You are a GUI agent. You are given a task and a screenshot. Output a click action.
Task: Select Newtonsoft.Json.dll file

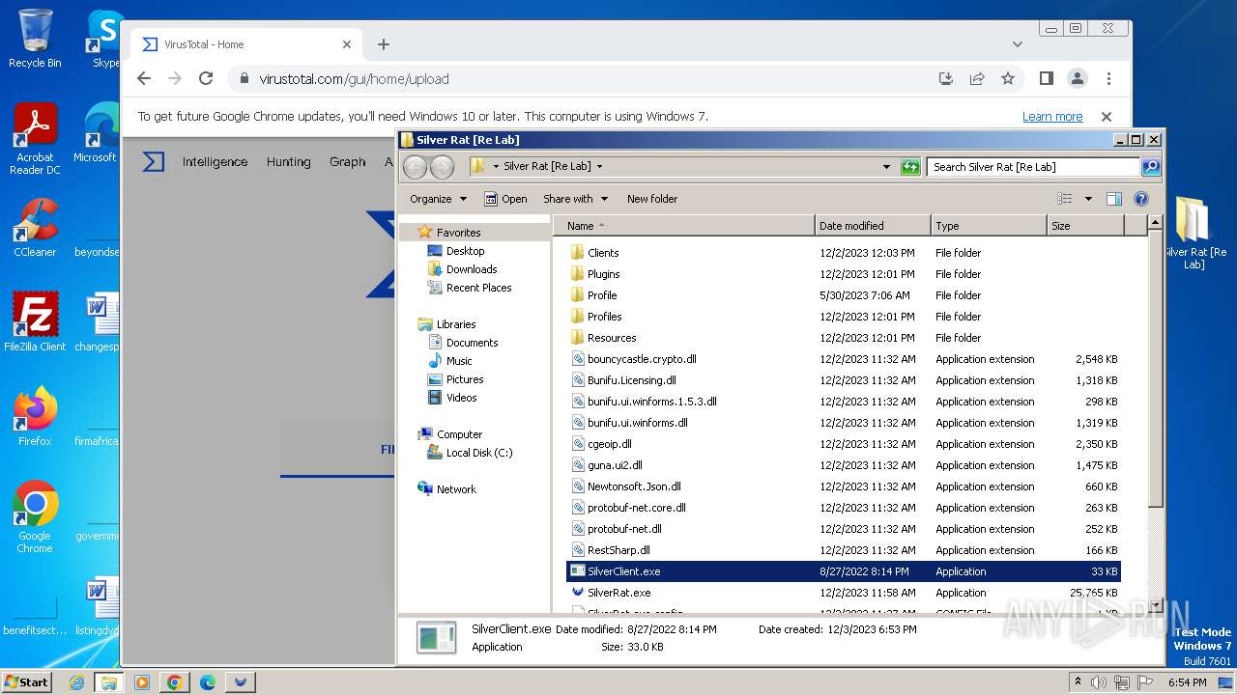(634, 486)
